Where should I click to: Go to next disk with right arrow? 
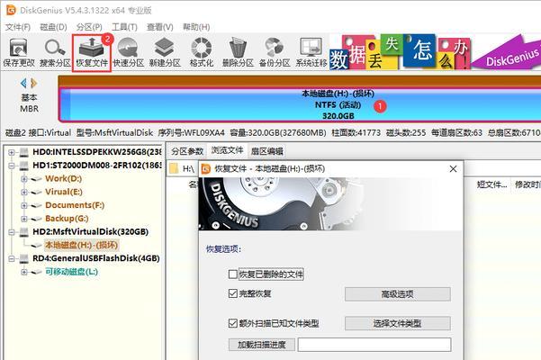click(x=34, y=83)
